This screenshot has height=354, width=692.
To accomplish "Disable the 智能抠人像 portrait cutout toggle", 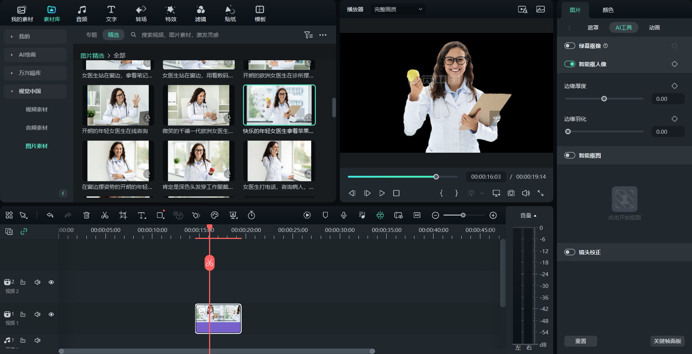I will (x=570, y=64).
